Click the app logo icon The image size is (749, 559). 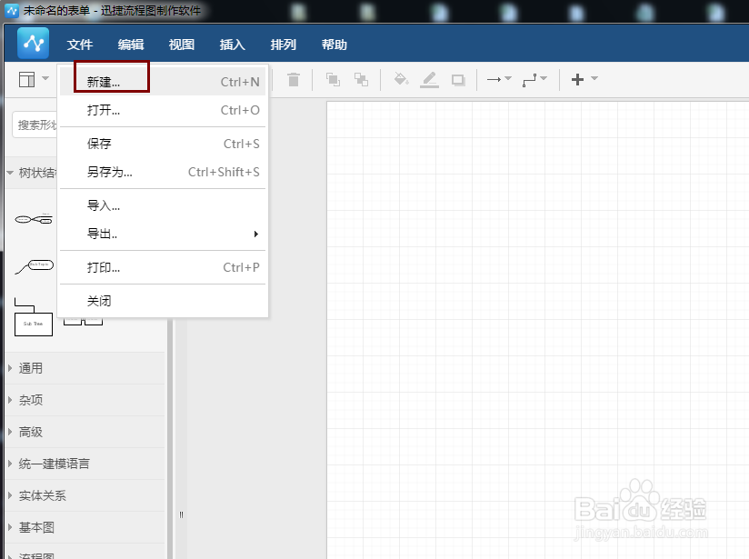(x=33, y=44)
